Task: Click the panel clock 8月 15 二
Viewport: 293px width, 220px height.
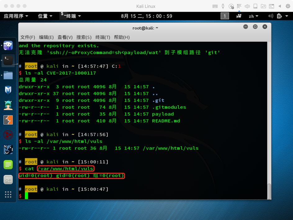Action: point(146,16)
